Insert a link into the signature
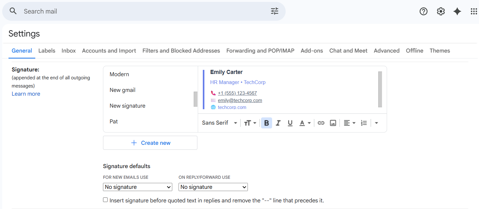Screen dimensions: 479x209 point(321,123)
